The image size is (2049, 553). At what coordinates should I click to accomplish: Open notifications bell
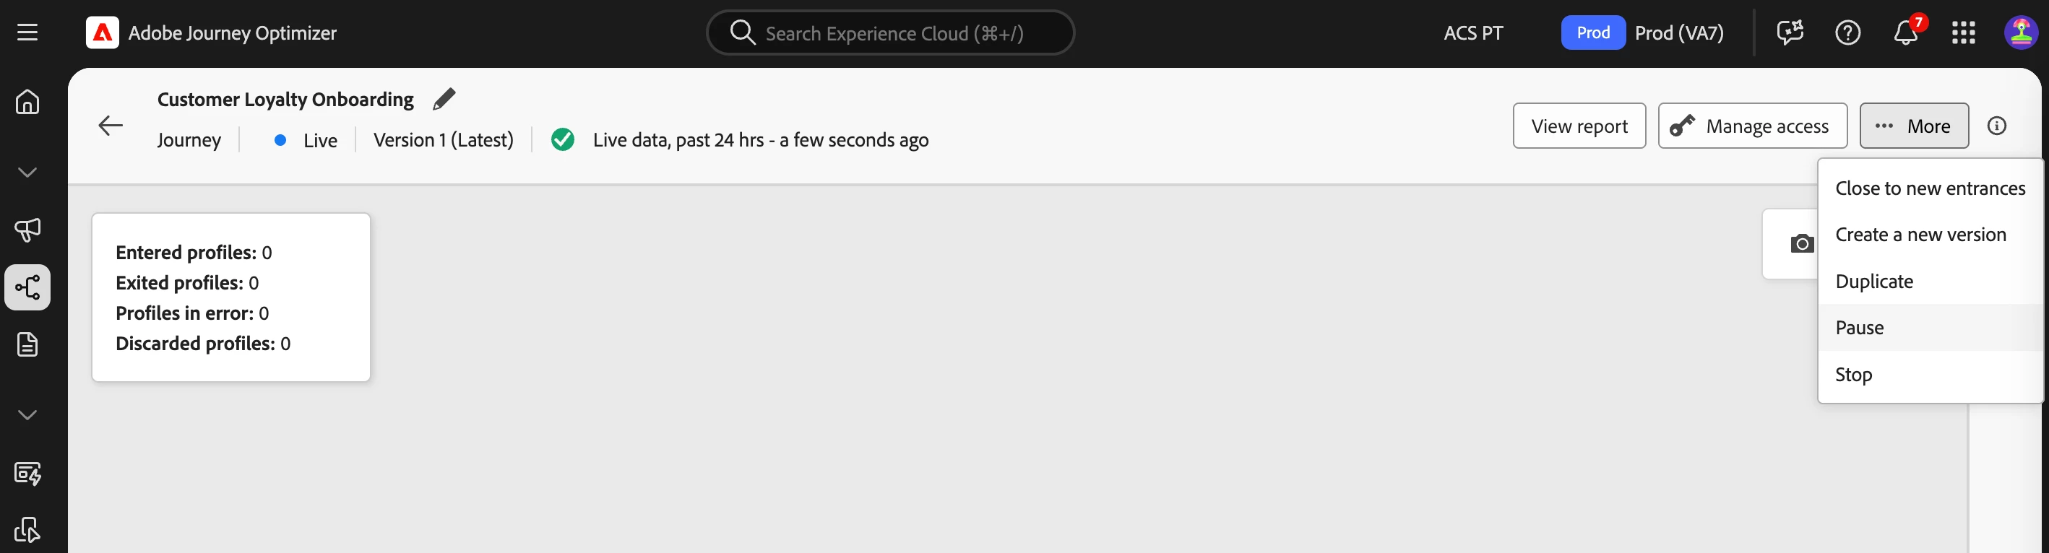point(1906,32)
